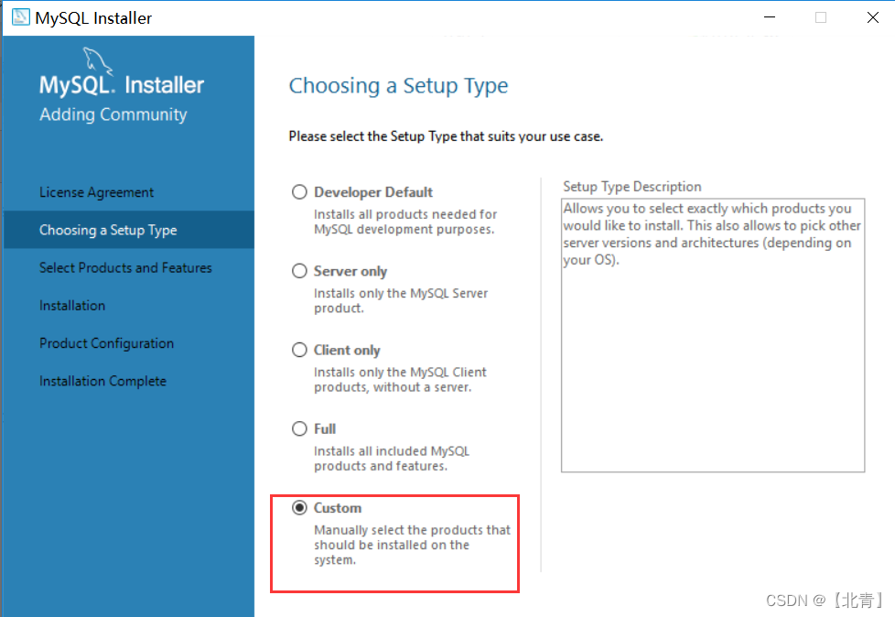
Task: Click the MySQL Installer Adding Community banner
Action: [122, 98]
